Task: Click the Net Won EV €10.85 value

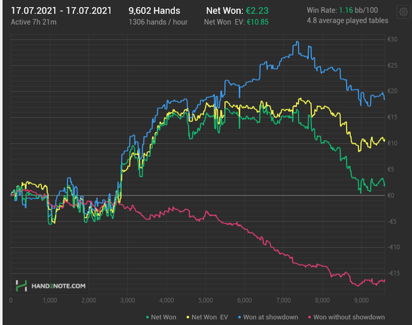Action: point(258,22)
